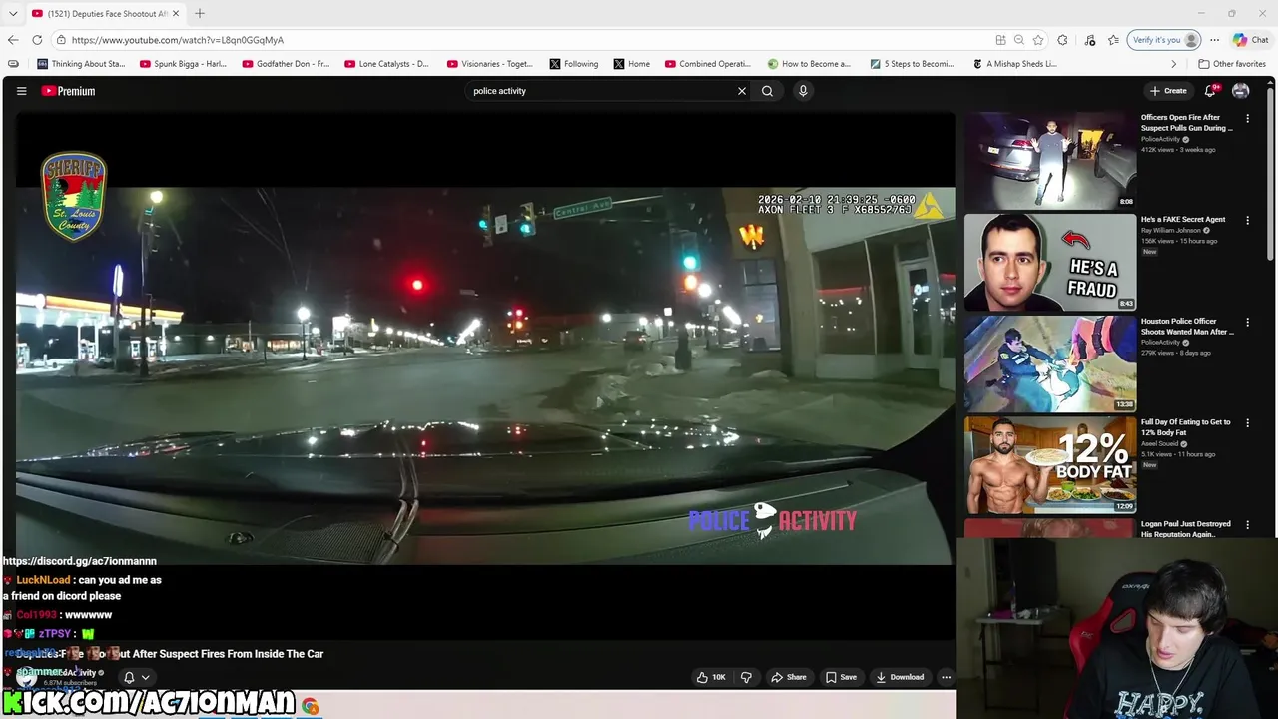View site information lock icon
The image size is (1278, 719).
(x=61, y=40)
